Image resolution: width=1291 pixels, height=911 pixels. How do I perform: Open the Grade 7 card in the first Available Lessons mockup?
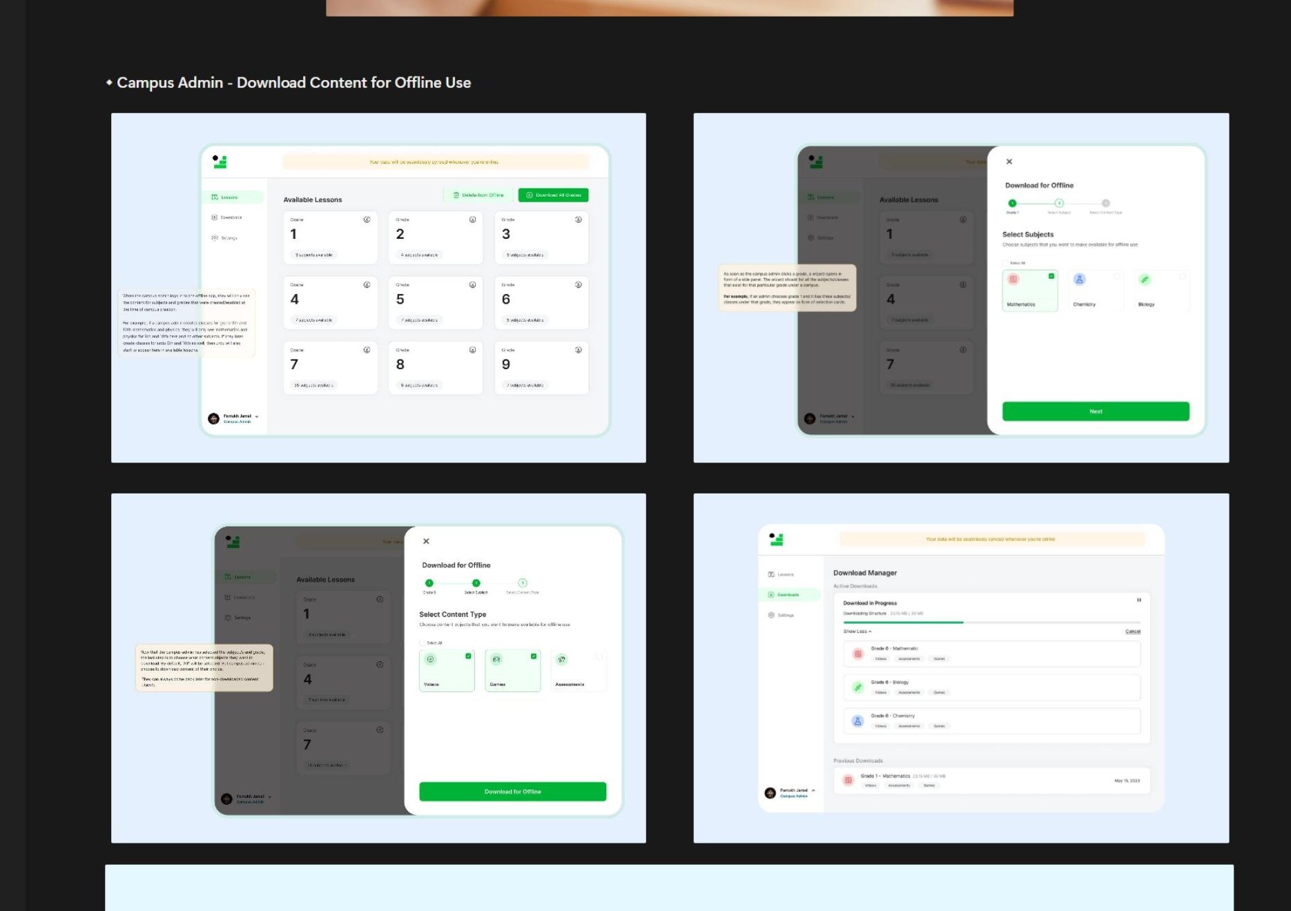(330, 368)
